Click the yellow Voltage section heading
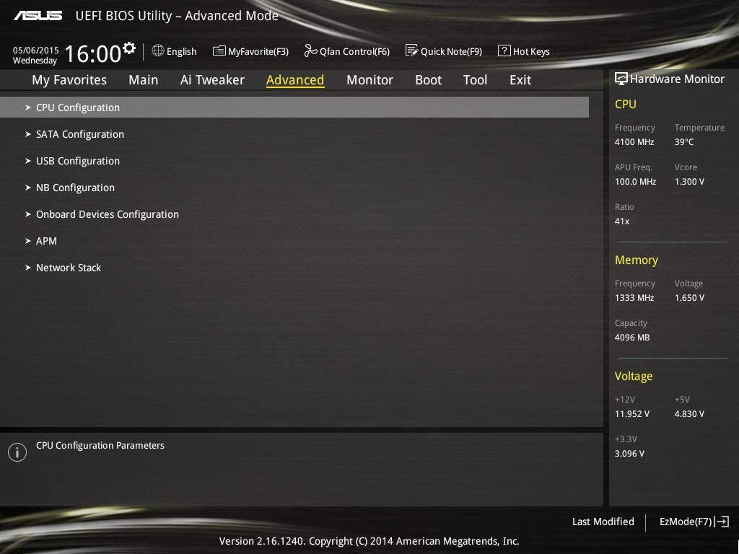This screenshot has width=739, height=554. click(634, 376)
